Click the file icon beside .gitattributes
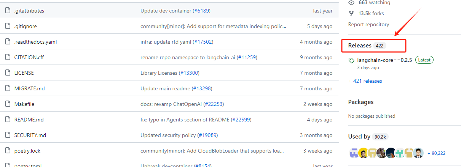Screen dimensions: 464x167 tap(7, 11)
